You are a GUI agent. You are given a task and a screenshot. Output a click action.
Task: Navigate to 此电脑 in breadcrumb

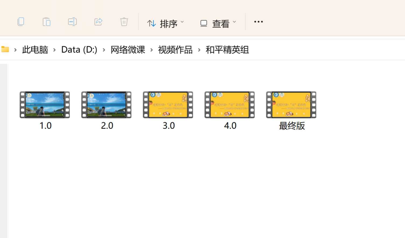coord(35,50)
